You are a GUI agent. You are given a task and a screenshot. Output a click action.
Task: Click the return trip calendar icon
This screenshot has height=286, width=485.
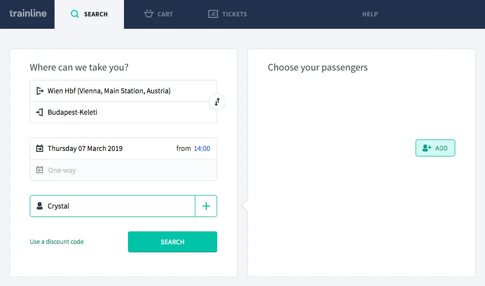(x=40, y=170)
